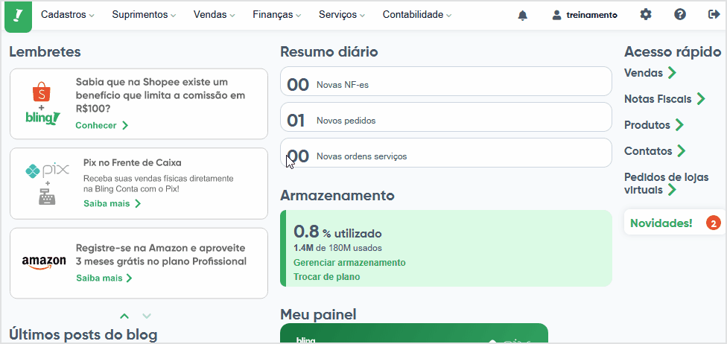Follow the Conhecer link in Shopee card
The image size is (727, 344).
tap(102, 125)
